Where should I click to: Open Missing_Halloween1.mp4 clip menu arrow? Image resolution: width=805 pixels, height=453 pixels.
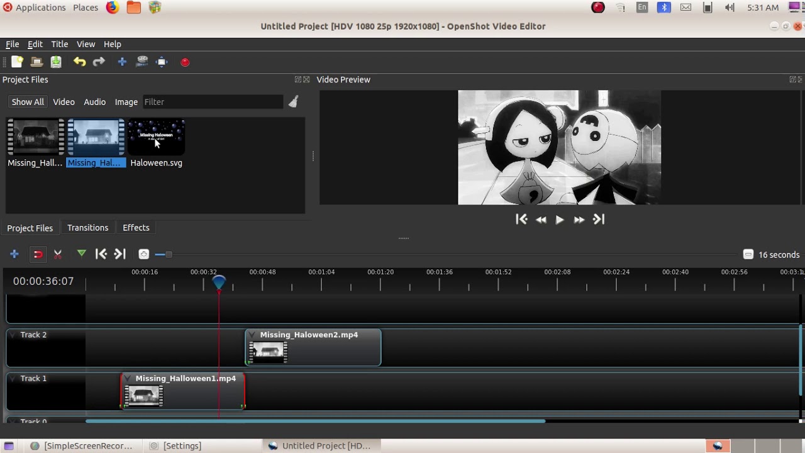(128, 378)
